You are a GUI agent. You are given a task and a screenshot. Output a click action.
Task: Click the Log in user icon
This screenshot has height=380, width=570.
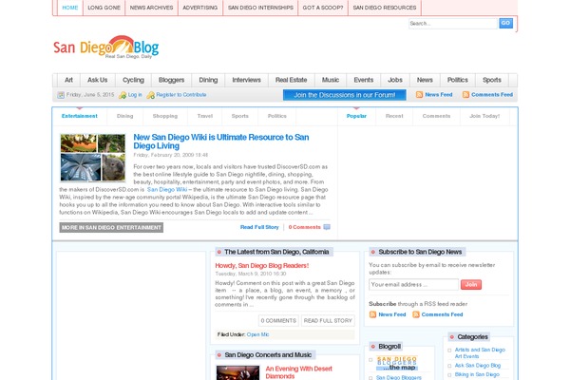click(x=123, y=95)
